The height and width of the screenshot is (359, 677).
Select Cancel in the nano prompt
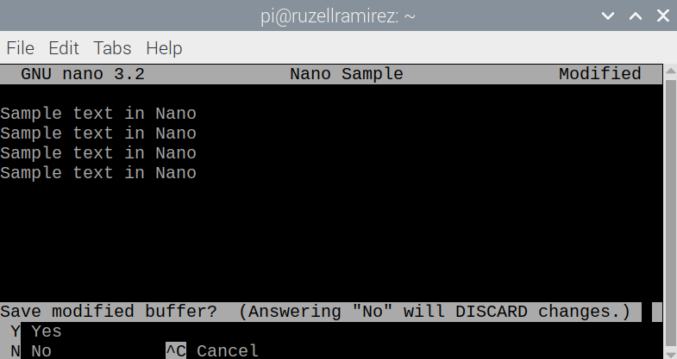pos(228,350)
